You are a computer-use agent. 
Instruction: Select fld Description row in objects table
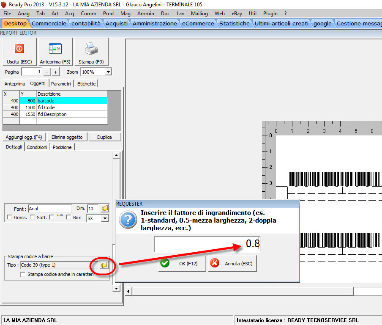55,114
